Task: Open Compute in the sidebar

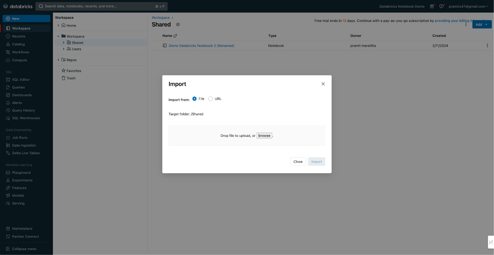Action: [19, 60]
